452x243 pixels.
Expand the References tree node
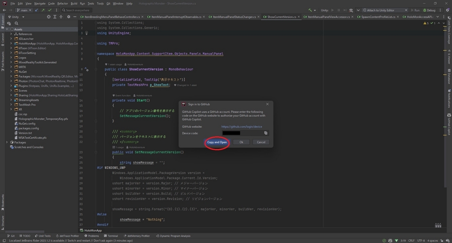click(x=11, y=34)
